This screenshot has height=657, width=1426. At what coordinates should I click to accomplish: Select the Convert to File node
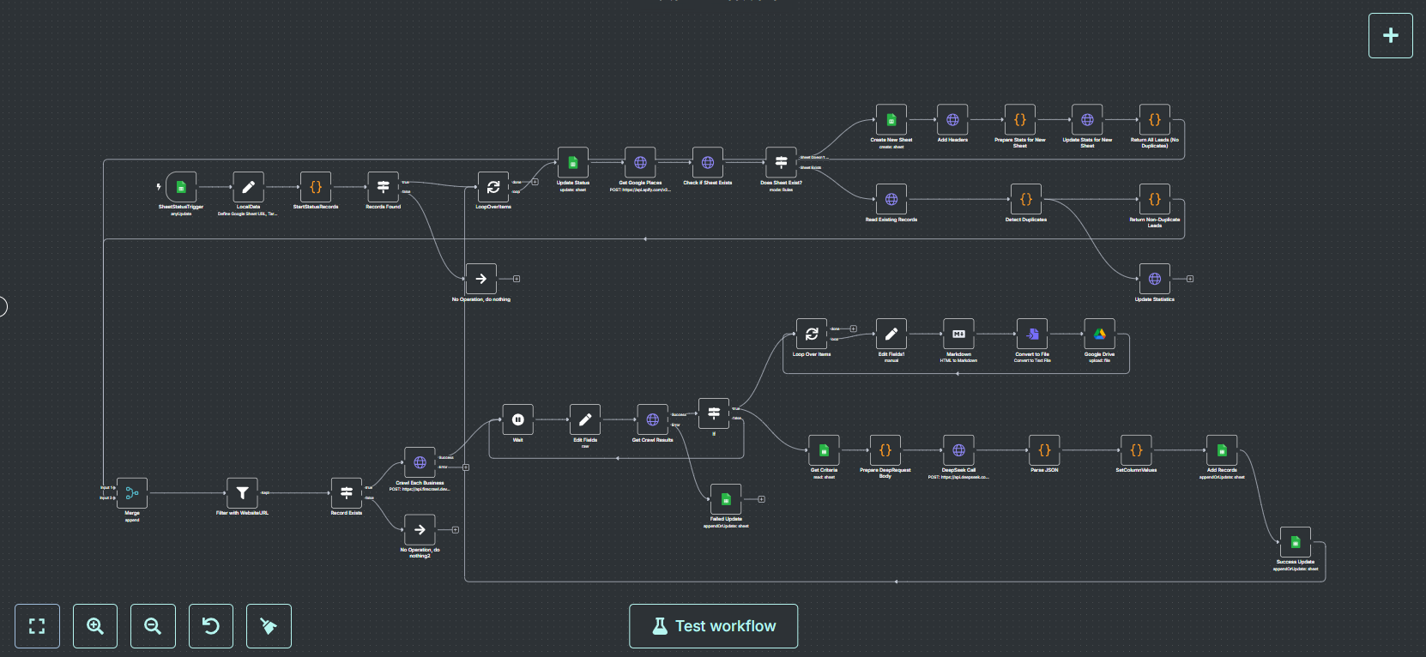coord(1032,335)
